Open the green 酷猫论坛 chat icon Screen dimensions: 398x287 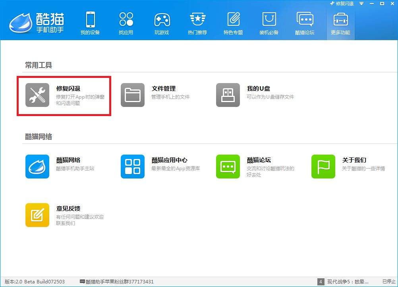point(228,167)
